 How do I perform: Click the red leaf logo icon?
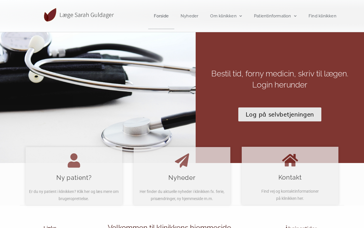click(x=50, y=15)
